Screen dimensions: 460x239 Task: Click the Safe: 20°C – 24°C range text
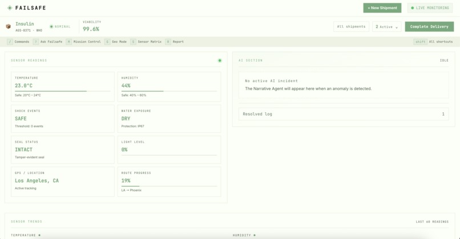click(28, 95)
